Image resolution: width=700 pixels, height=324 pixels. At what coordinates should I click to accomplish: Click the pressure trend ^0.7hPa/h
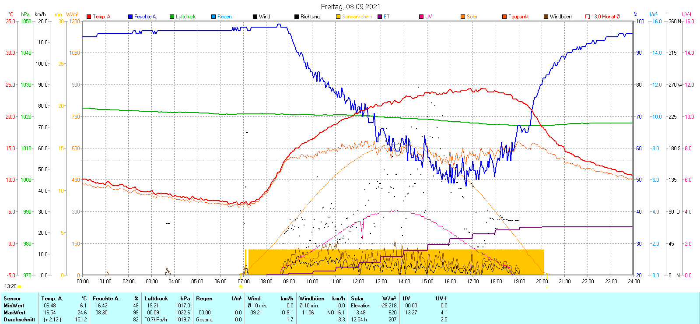tap(156, 320)
